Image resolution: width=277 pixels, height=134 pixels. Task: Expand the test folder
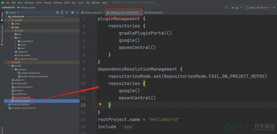coord(15,48)
